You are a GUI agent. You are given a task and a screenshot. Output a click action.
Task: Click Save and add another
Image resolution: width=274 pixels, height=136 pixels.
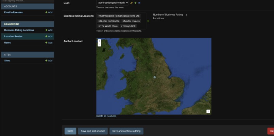pyautogui.click(x=93, y=131)
